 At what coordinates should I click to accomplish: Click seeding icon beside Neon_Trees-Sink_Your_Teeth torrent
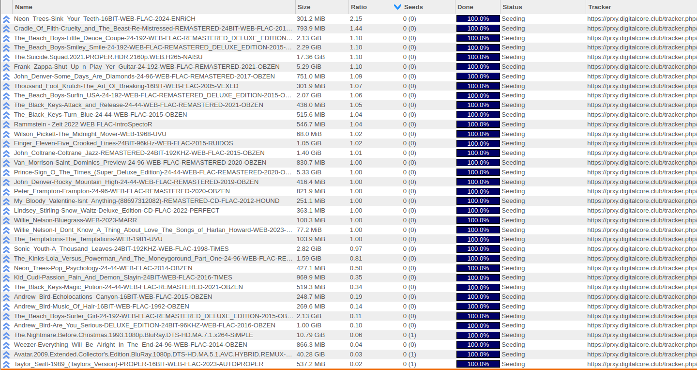6,19
